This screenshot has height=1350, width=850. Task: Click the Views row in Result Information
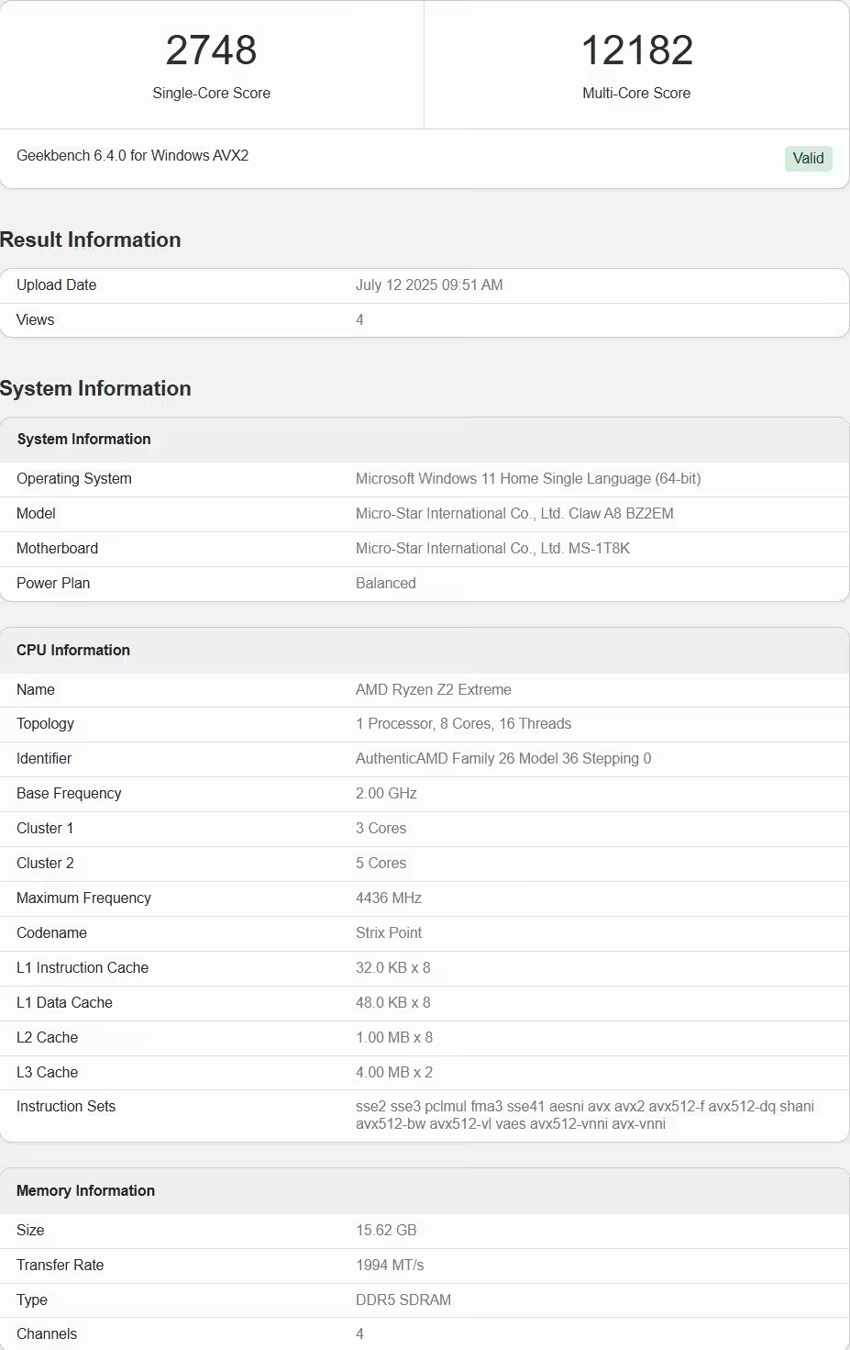point(425,319)
